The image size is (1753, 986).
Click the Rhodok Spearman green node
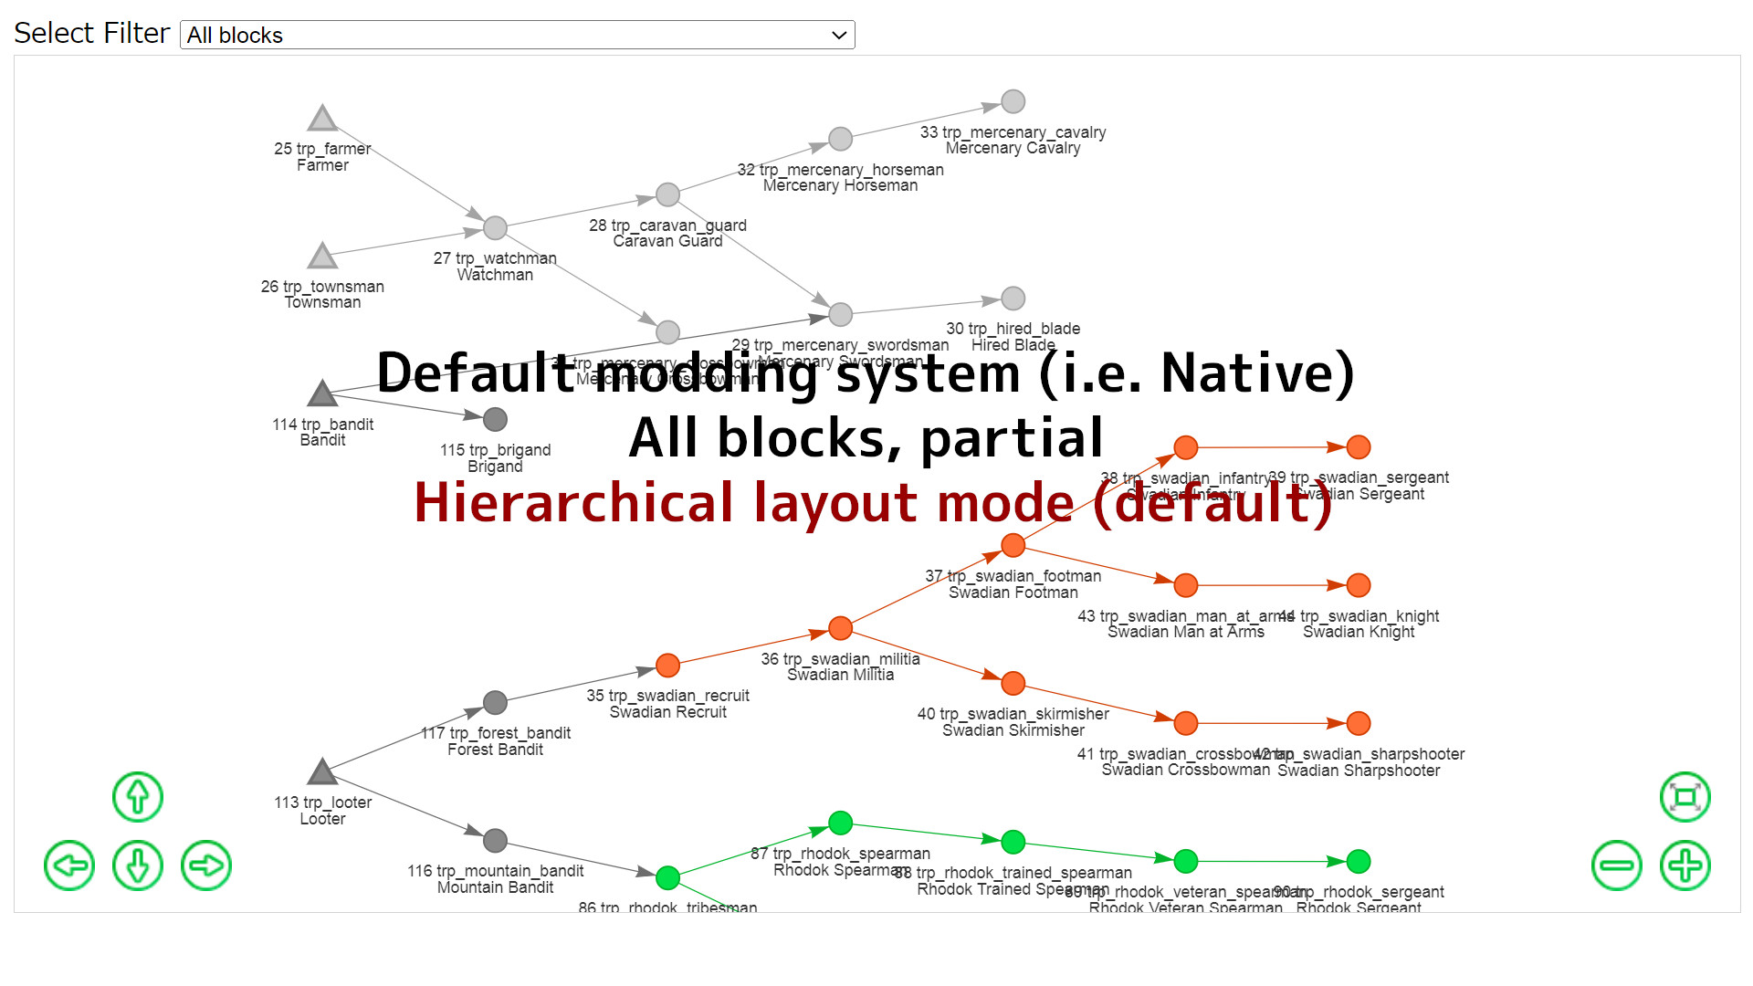(x=841, y=823)
